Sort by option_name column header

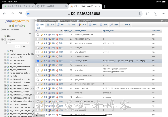pyautogui.click(x=80, y=31)
